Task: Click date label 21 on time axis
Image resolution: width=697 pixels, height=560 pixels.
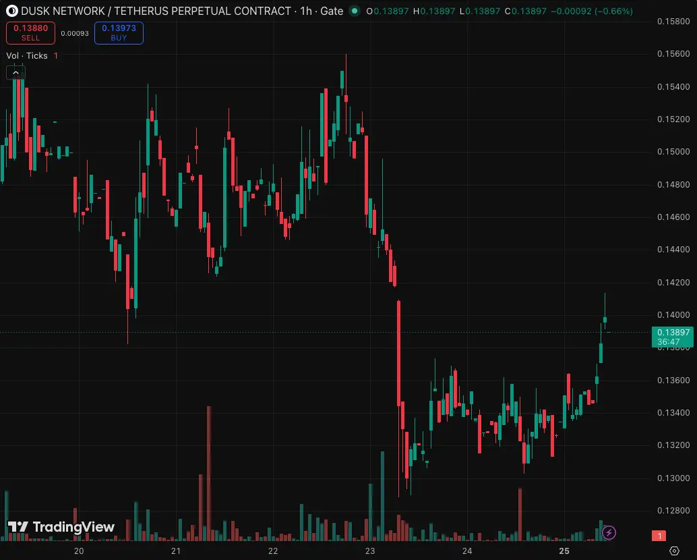Action: (x=176, y=551)
